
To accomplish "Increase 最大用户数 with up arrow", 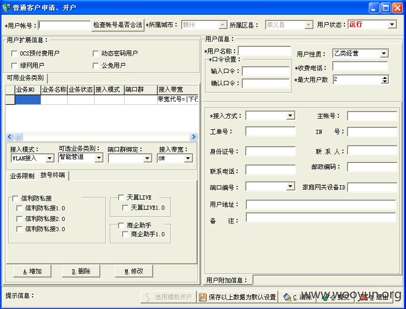I will point(385,77).
